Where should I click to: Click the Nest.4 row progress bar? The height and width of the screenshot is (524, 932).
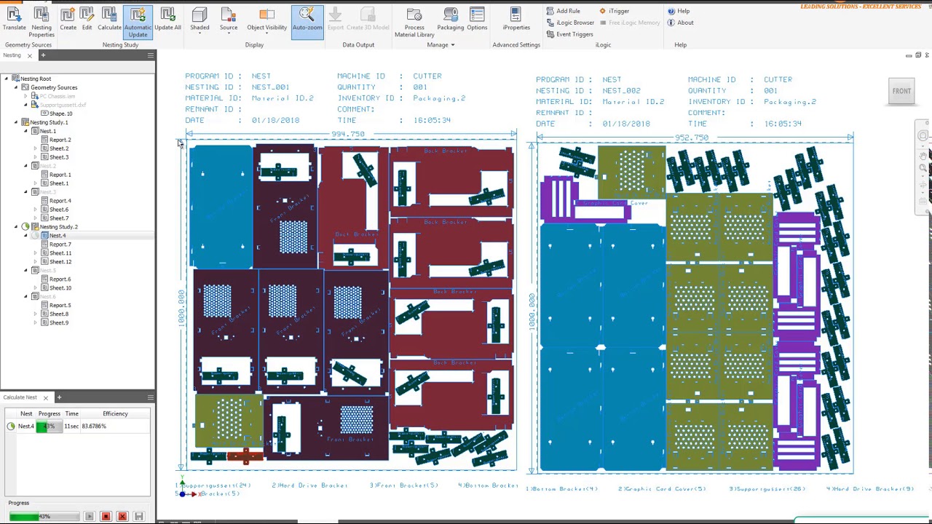pos(50,426)
